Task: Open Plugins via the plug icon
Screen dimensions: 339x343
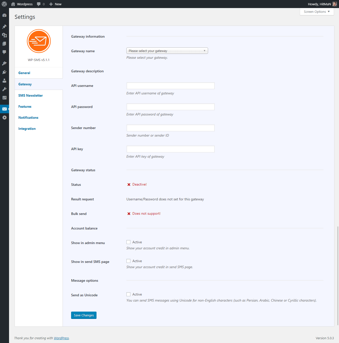Action: point(4,72)
